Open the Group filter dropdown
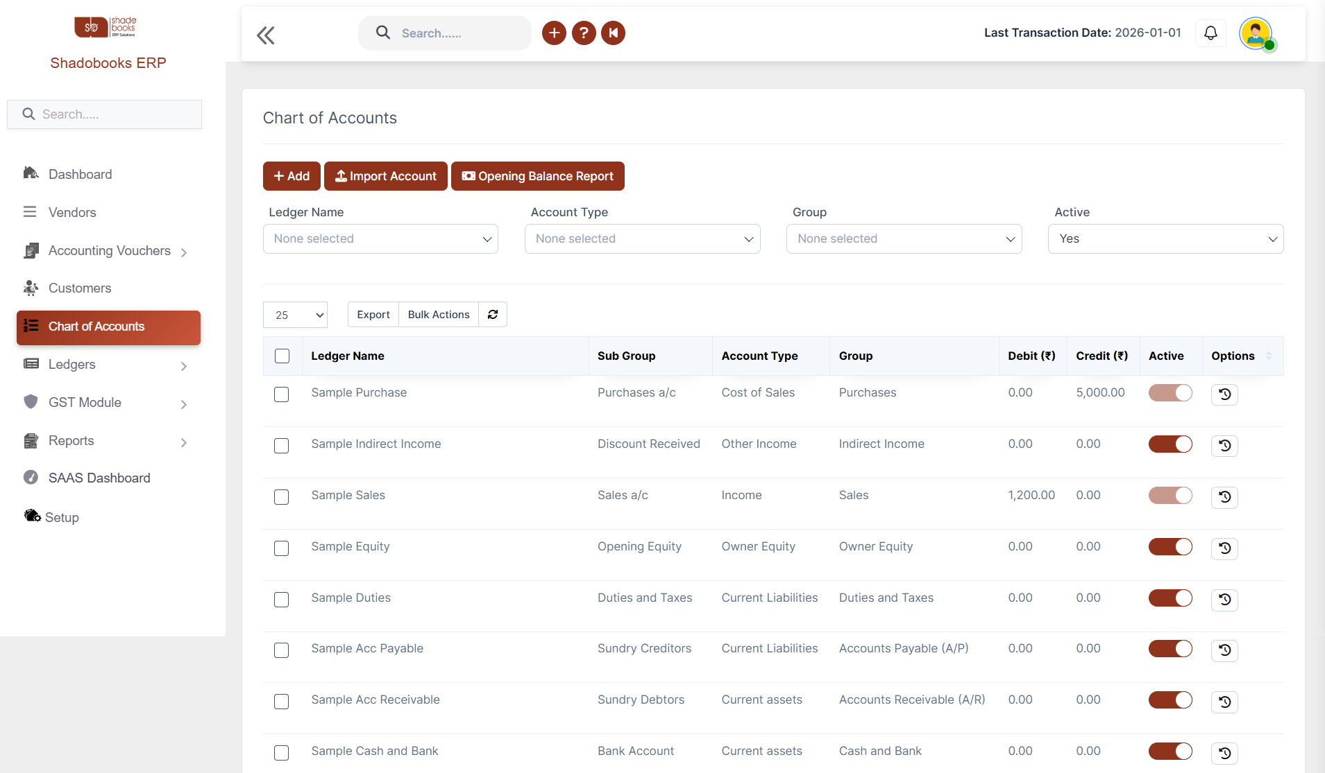 click(x=904, y=238)
